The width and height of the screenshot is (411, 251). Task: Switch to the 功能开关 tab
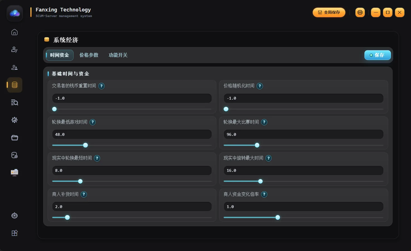[118, 55]
